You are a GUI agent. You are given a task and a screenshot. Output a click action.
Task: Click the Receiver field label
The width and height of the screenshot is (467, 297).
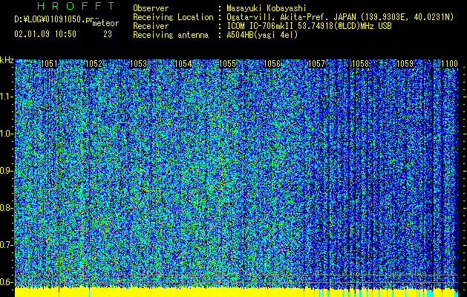pos(151,26)
